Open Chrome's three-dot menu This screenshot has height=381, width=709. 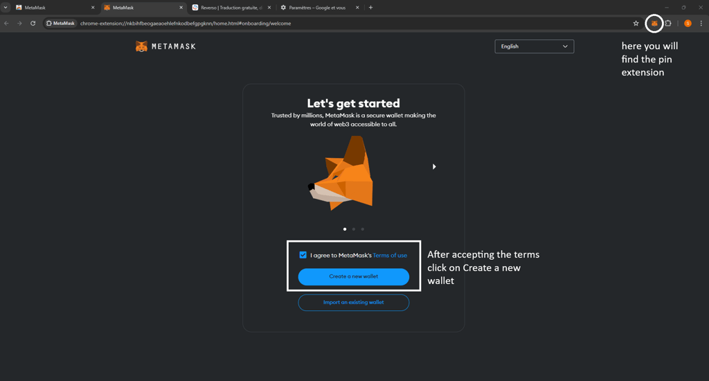pyautogui.click(x=701, y=24)
